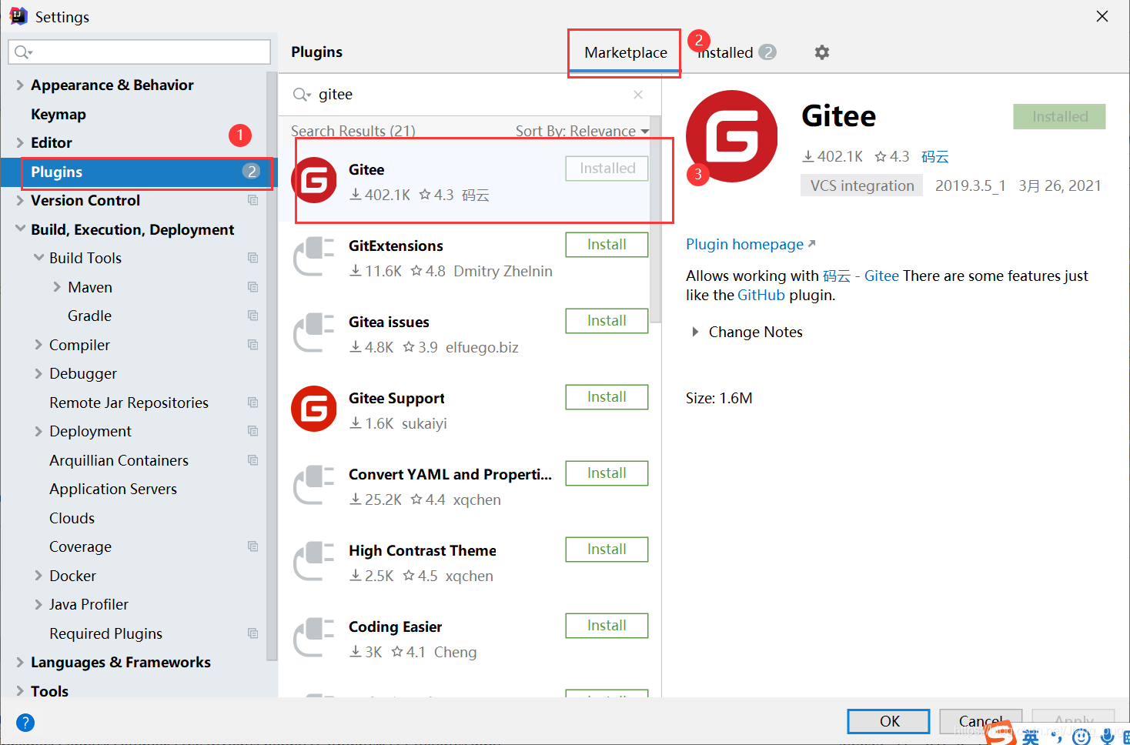The image size is (1130, 745).
Task: Expand the Java Profiler node
Action: (x=38, y=604)
